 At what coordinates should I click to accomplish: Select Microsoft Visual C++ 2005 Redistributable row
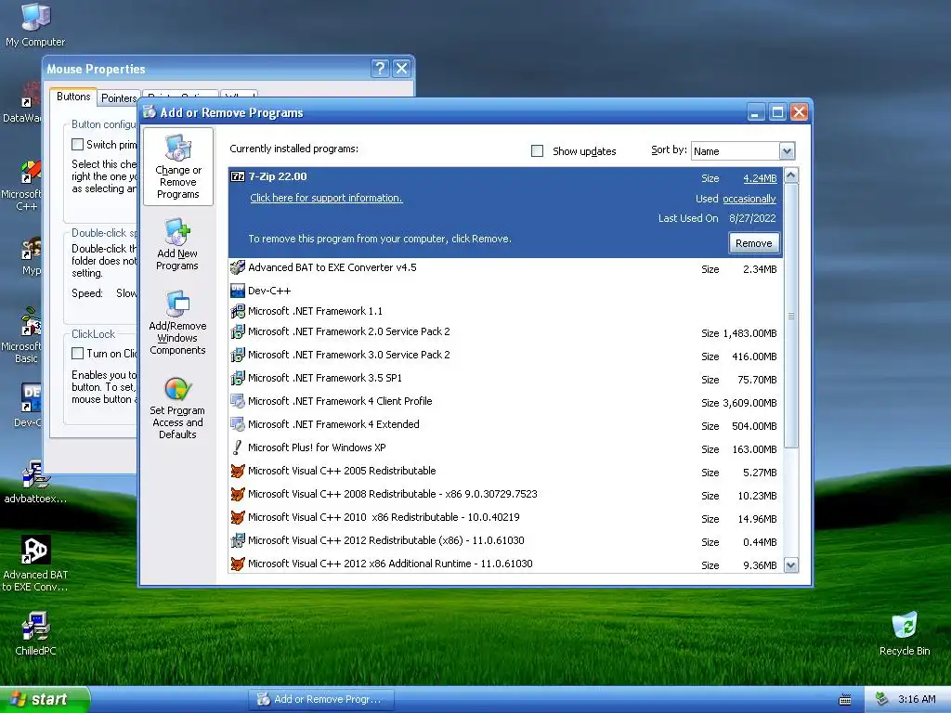click(x=506, y=471)
